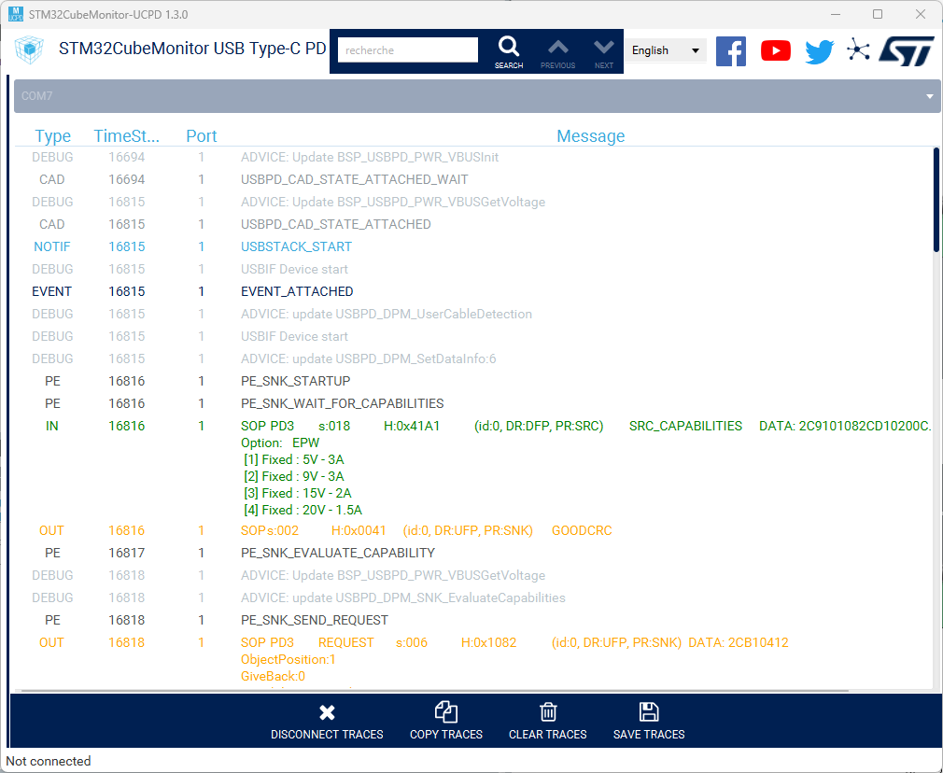Open the YouTube channel icon
This screenshot has width=943, height=773.
coord(775,50)
